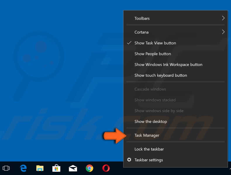231x175 pixels.
Task: Launch Microsoft Edge from the taskbar
Action: [x=23, y=168]
